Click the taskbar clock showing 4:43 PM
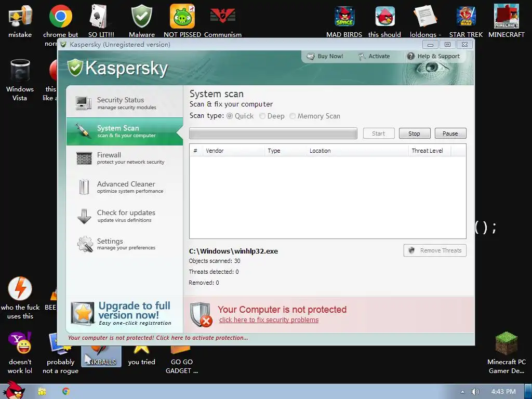Viewport: 532px width, 399px height. [x=503, y=392]
